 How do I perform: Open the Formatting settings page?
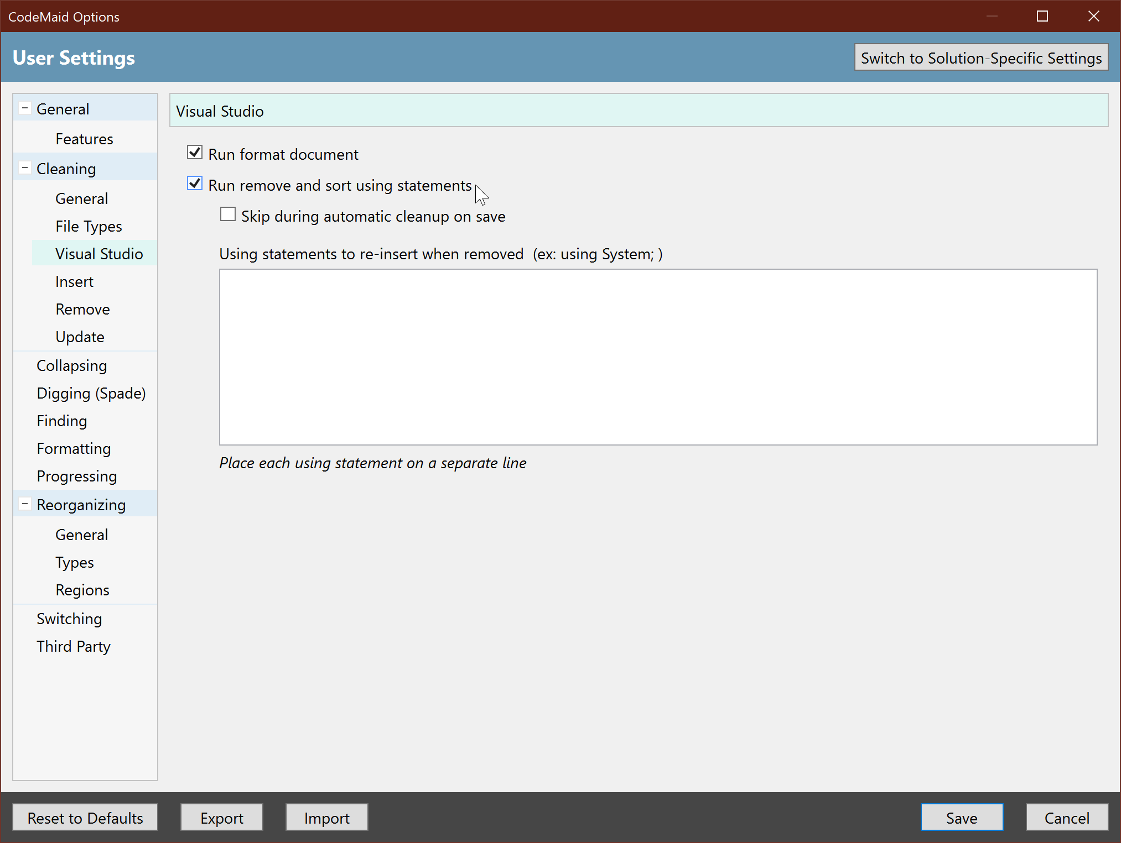74,448
